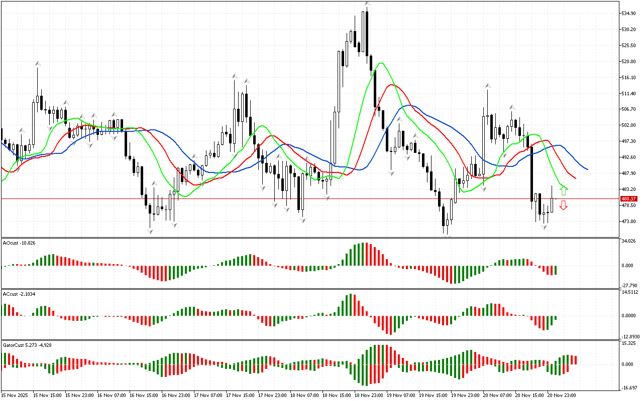
Task: Click the fractal arrow above the 15 Nov spike
Action: click(37, 64)
